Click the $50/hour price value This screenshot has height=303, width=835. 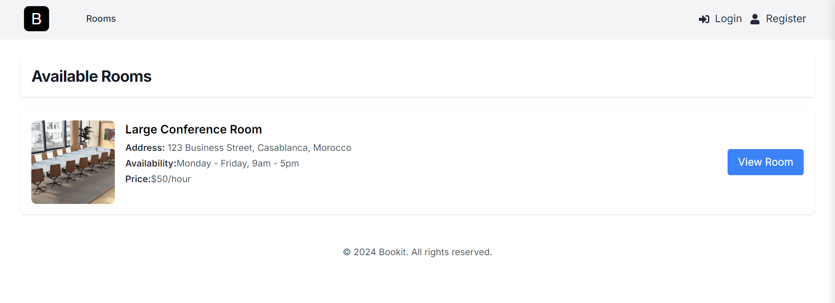171,179
